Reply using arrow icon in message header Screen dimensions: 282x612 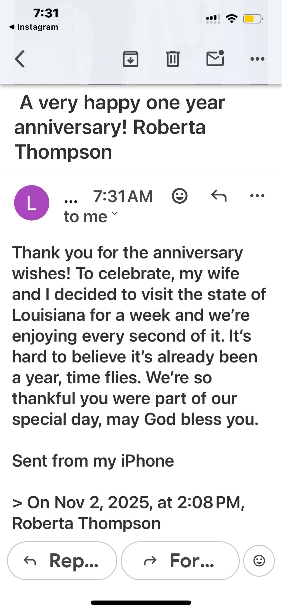219,196
